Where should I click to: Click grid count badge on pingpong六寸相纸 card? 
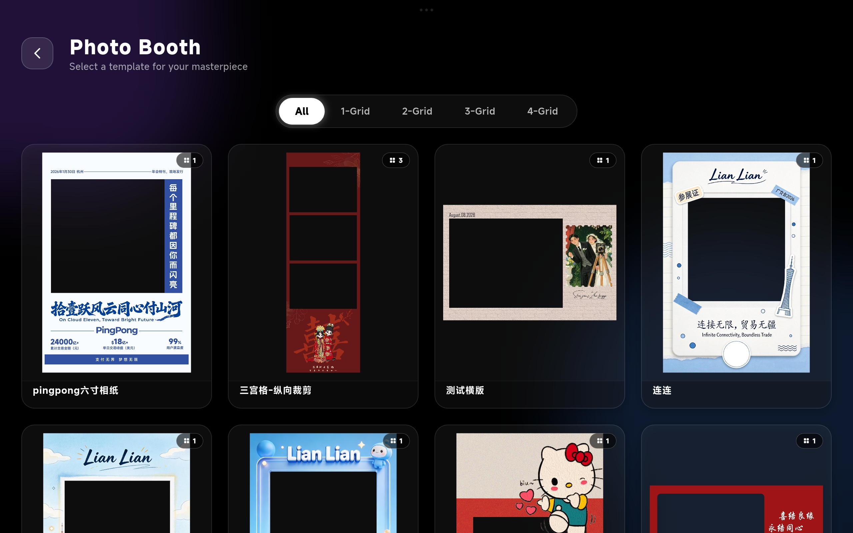point(190,160)
